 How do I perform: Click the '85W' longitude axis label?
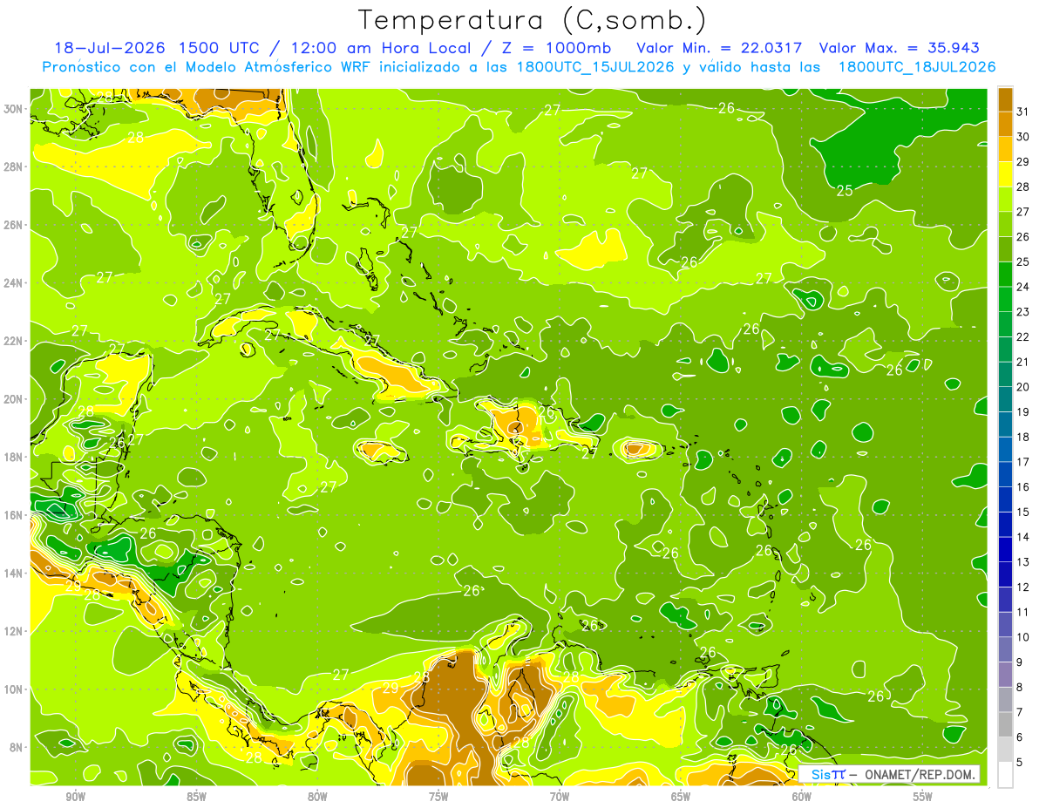point(197,797)
